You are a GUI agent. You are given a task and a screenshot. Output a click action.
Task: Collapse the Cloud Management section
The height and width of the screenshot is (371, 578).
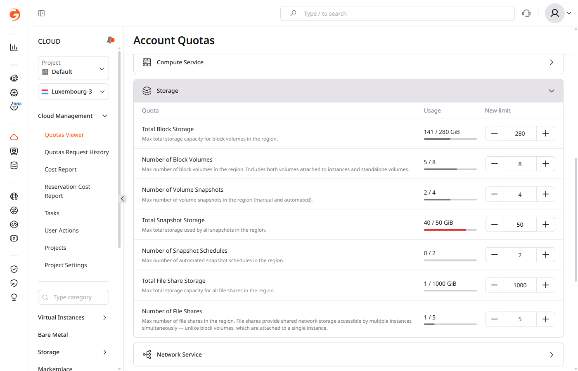(x=105, y=116)
